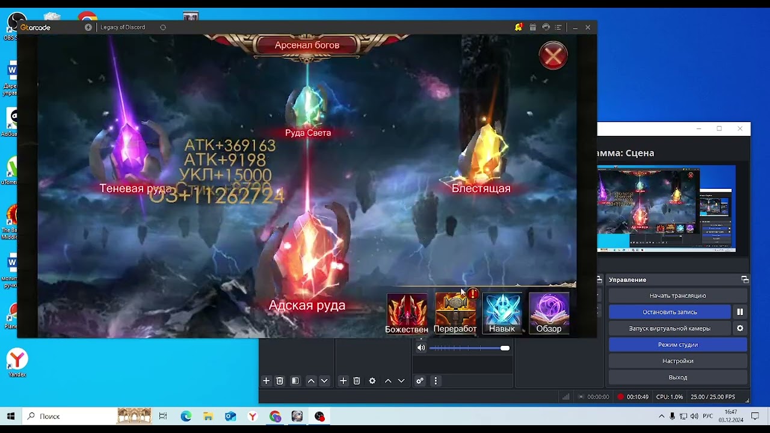Open virtual camera settings gear in OBS
This screenshot has width=770, height=433.
740,328
